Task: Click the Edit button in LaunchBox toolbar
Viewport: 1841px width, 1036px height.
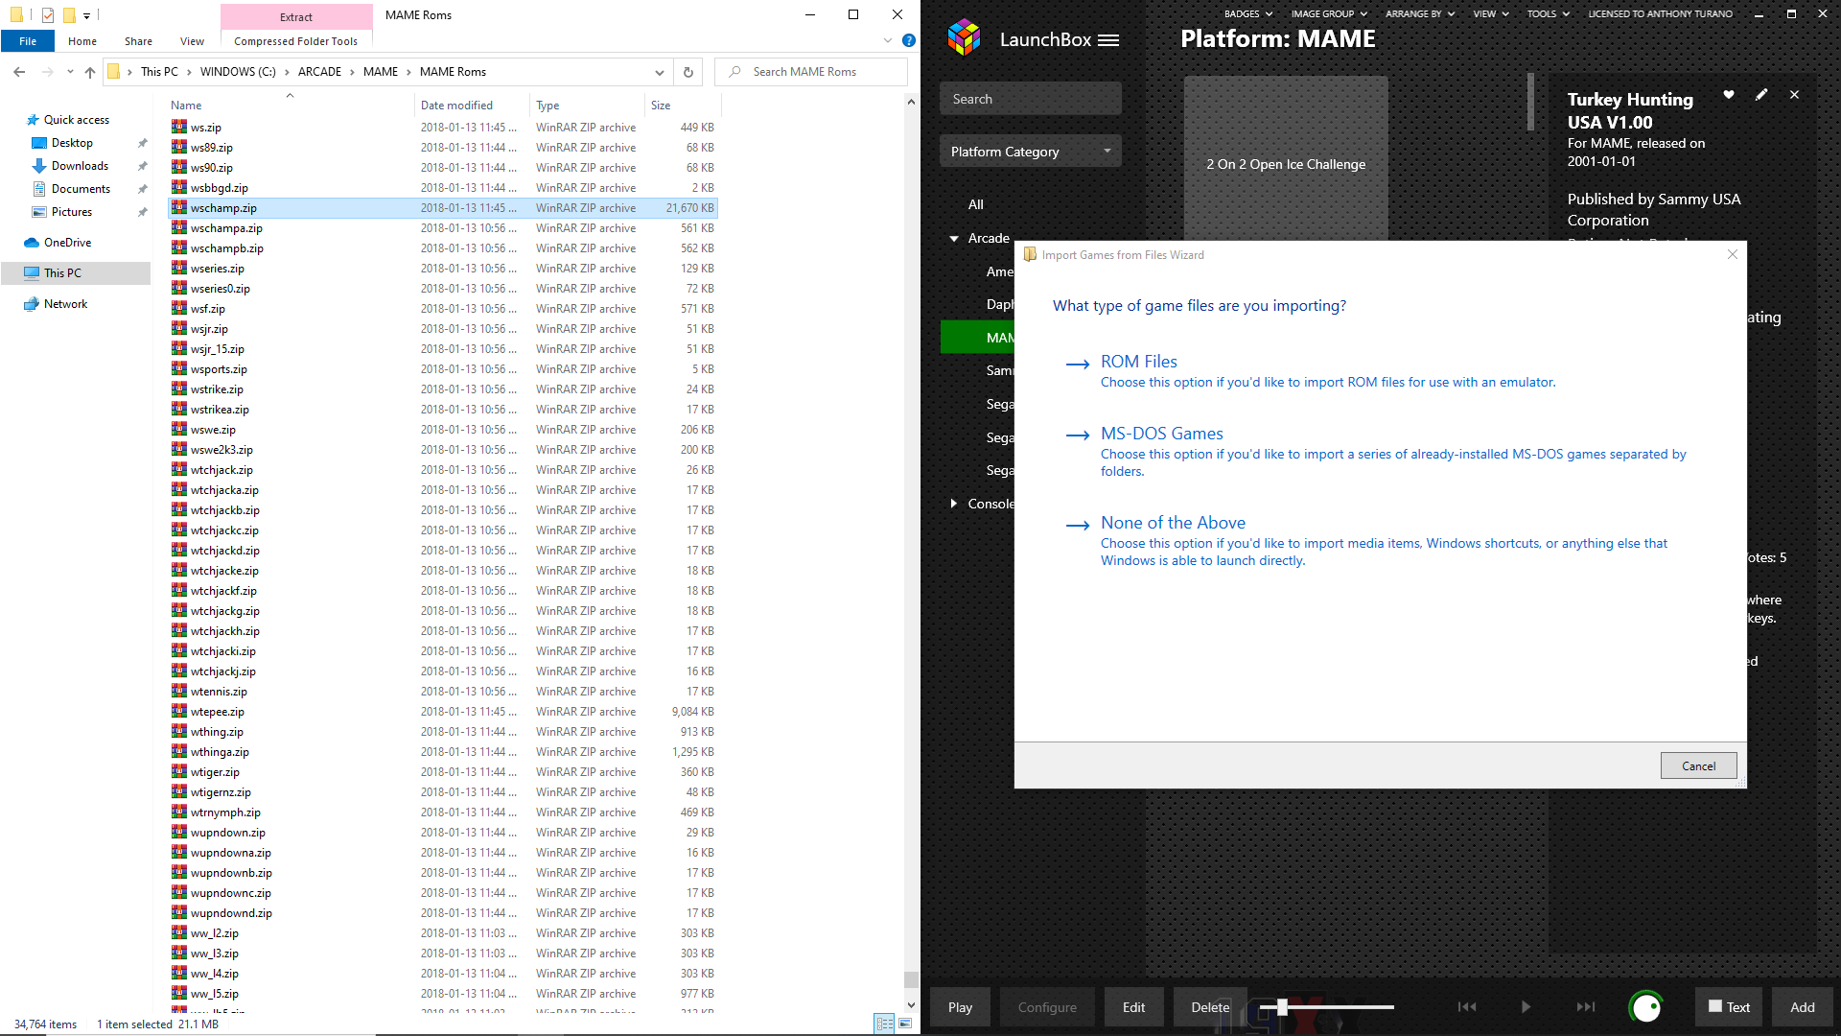Action: pyautogui.click(x=1133, y=1007)
